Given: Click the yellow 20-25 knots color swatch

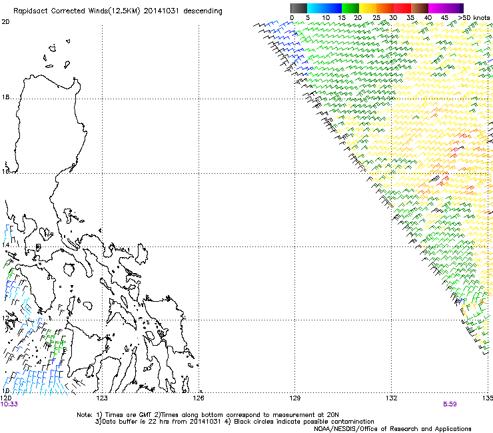Looking at the screenshot, I should [x=368, y=8].
